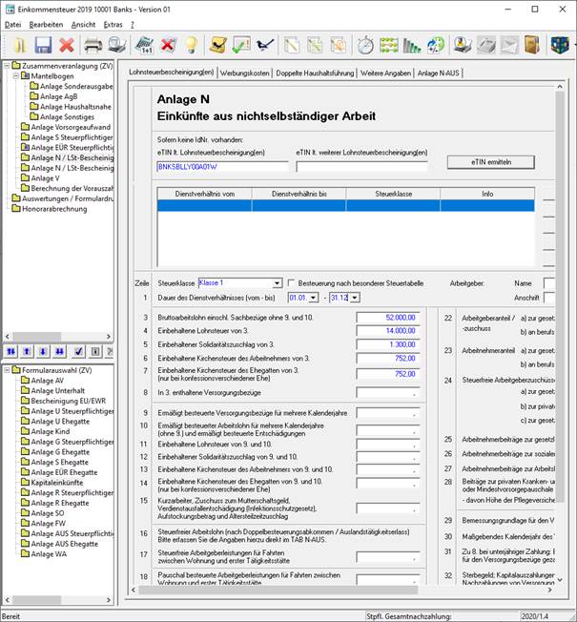Click the plus/minus comparison arrows icon
This screenshot has height=622, width=577.
436,45
